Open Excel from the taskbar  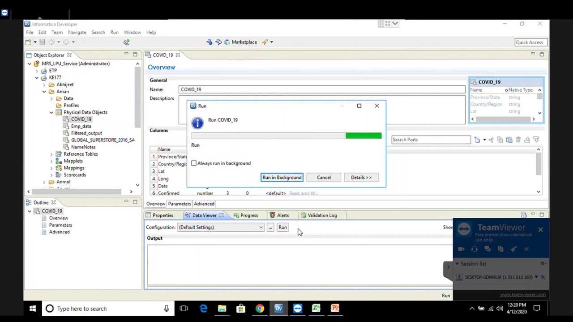pos(316,309)
